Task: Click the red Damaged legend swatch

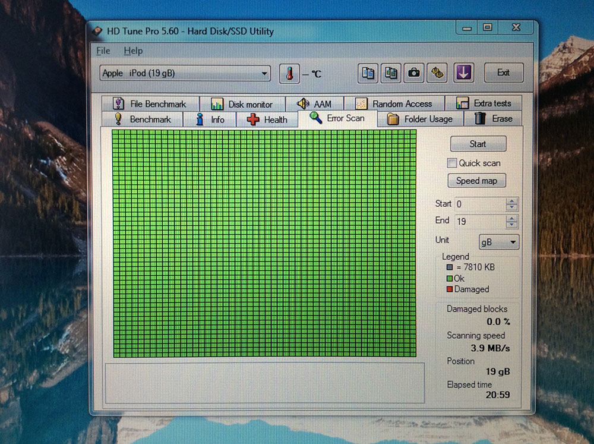Action: coord(450,289)
